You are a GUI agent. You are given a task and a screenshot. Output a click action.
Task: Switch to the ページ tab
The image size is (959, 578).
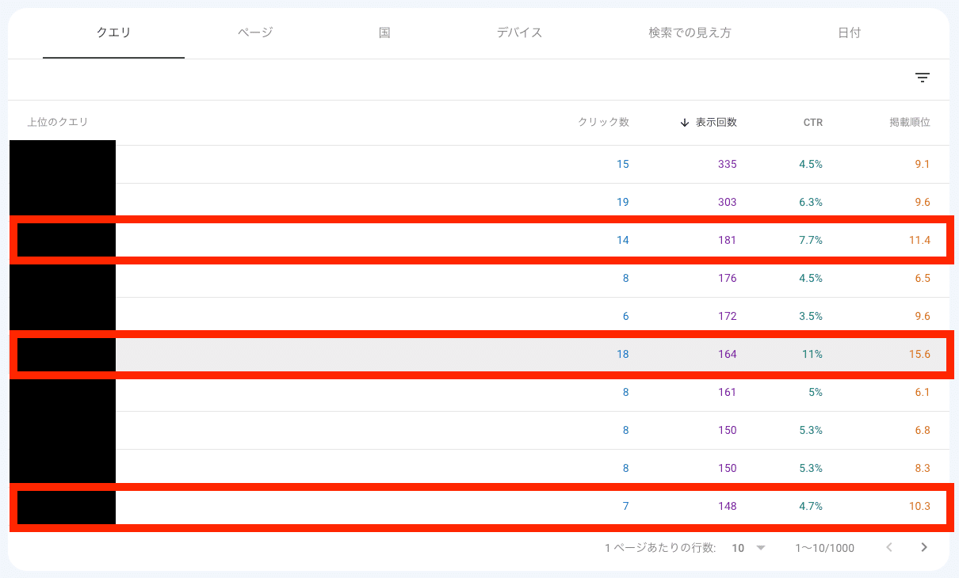[255, 32]
